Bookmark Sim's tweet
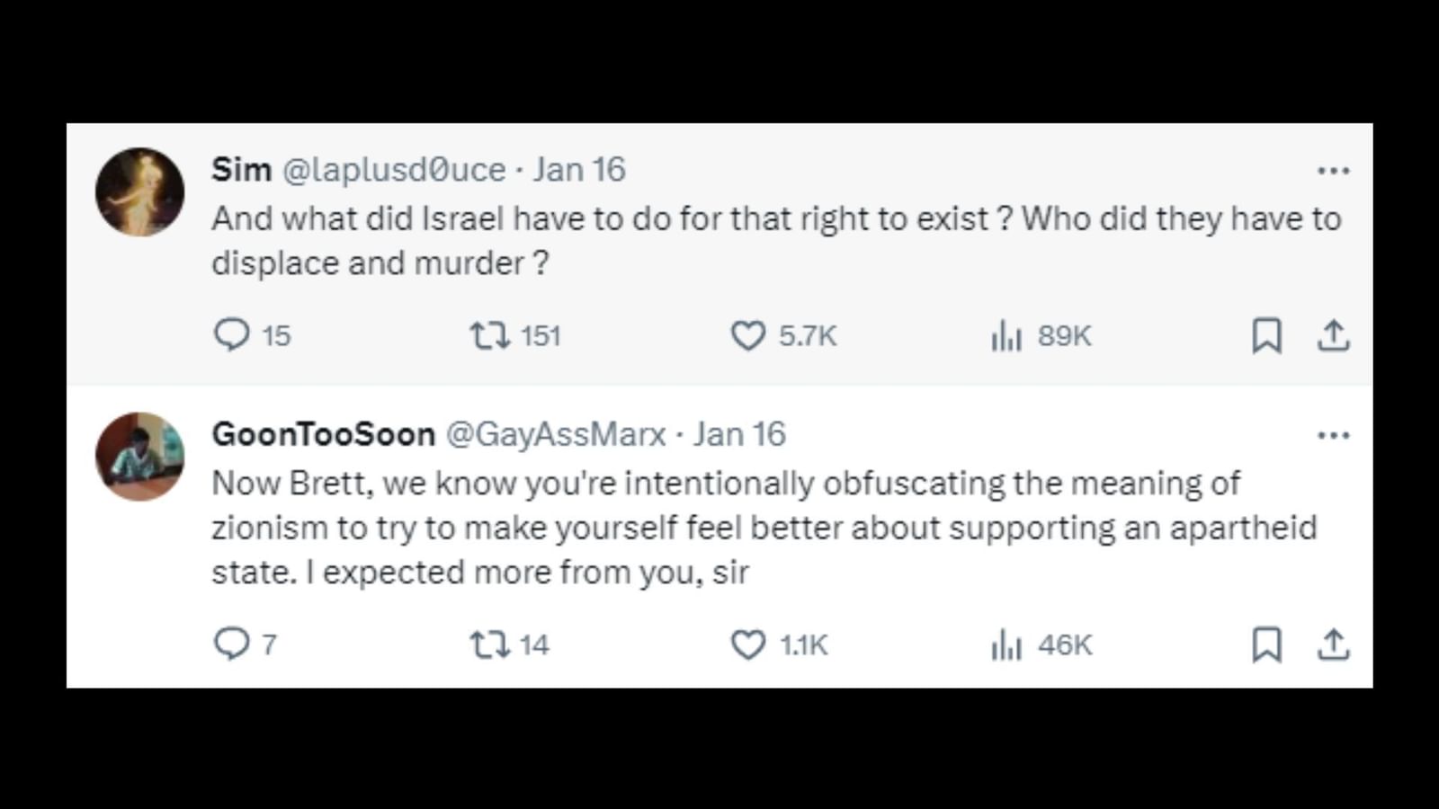Image resolution: width=1439 pixels, height=809 pixels. click(1266, 335)
